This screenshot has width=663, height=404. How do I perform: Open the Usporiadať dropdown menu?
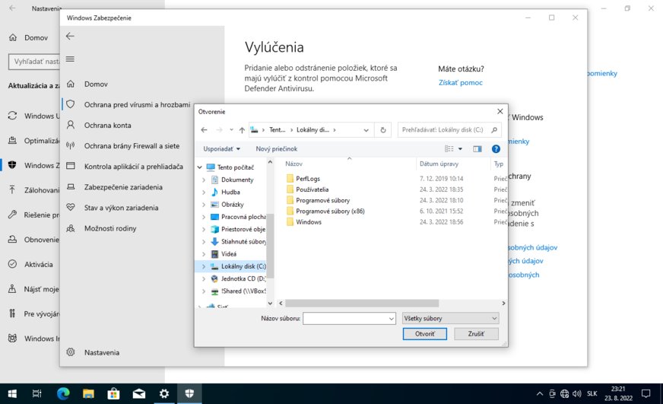(x=221, y=149)
